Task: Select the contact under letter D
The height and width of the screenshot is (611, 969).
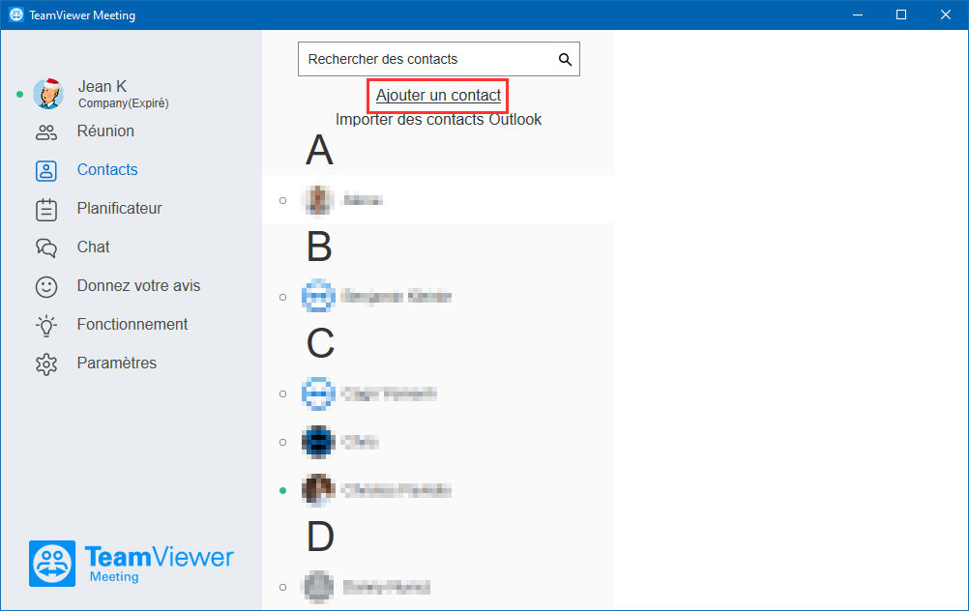Action: click(439, 587)
